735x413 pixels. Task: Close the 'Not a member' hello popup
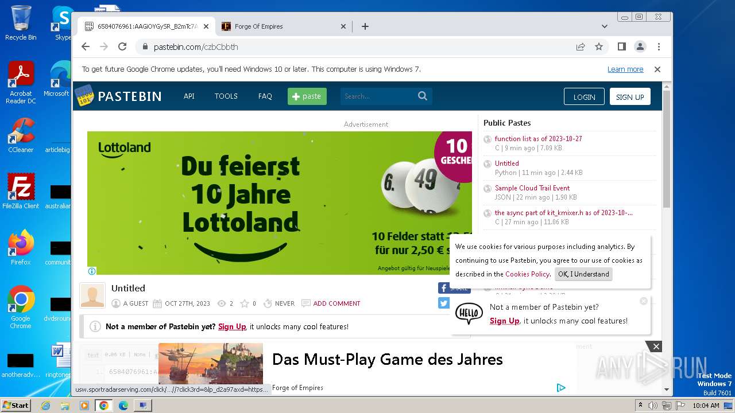(x=644, y=301)
